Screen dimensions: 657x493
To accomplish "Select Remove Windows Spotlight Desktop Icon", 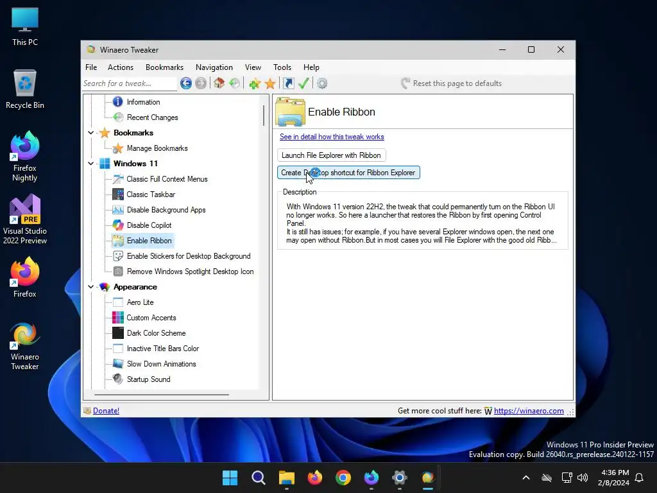I will 190,272.
